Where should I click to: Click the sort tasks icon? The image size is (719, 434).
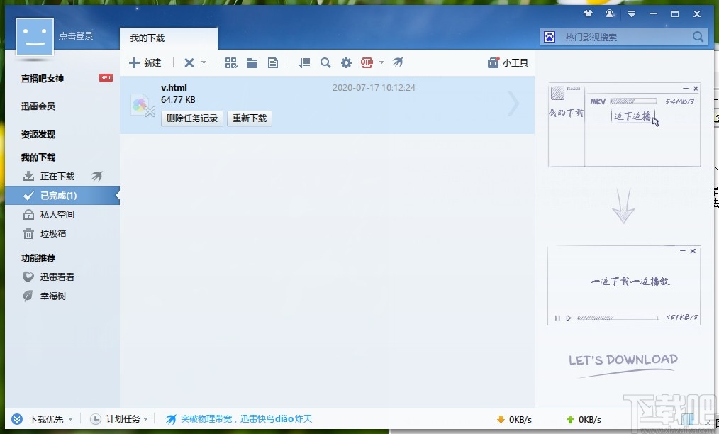click(x=304, y=63)
